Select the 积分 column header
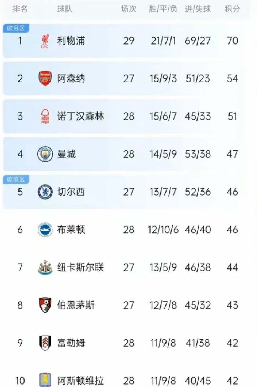This screenshot has height=387, width=257. point(232,9)
